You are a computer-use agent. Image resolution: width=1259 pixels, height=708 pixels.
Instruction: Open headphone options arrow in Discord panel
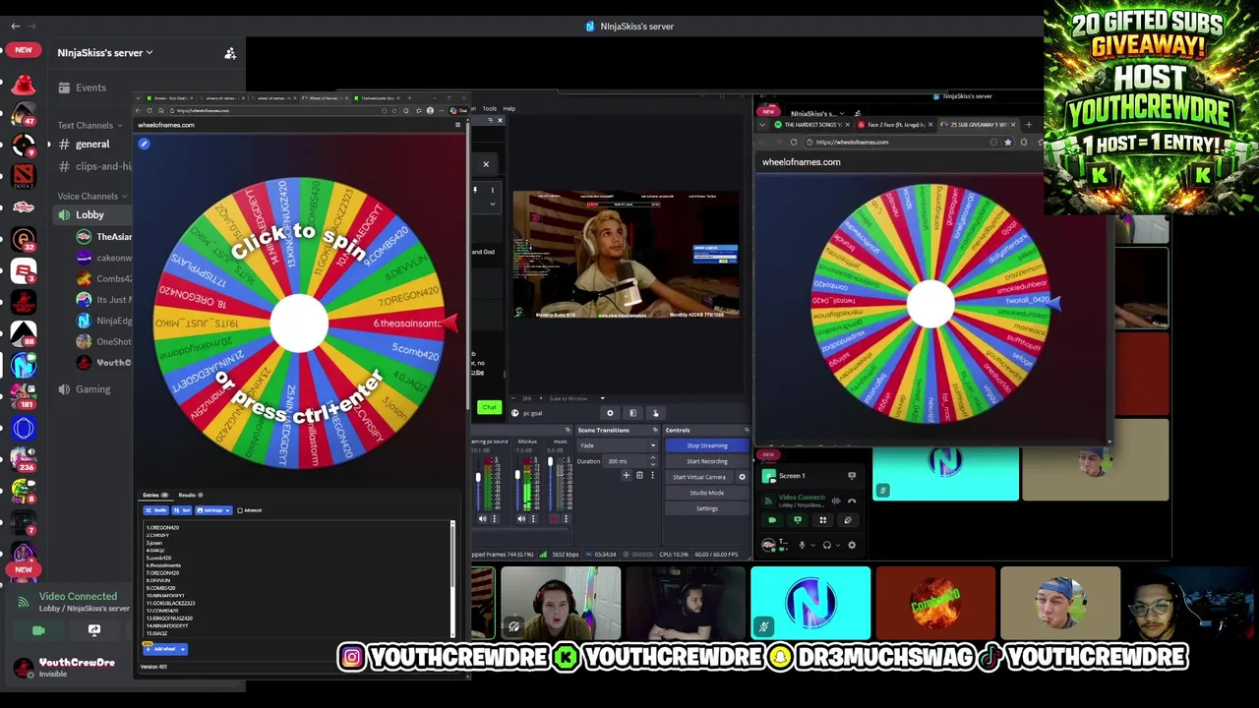click(838, 545)
